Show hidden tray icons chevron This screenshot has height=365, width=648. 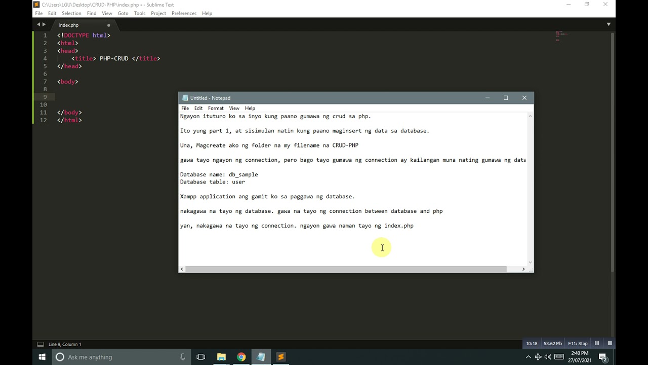529,357
